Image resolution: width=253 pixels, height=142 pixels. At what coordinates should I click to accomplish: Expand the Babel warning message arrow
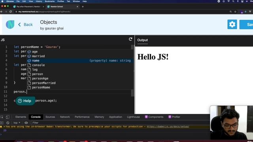click(4, 127)
